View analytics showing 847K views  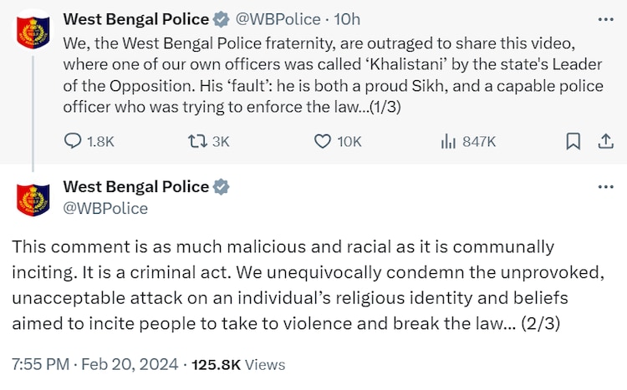click(447, 142)
